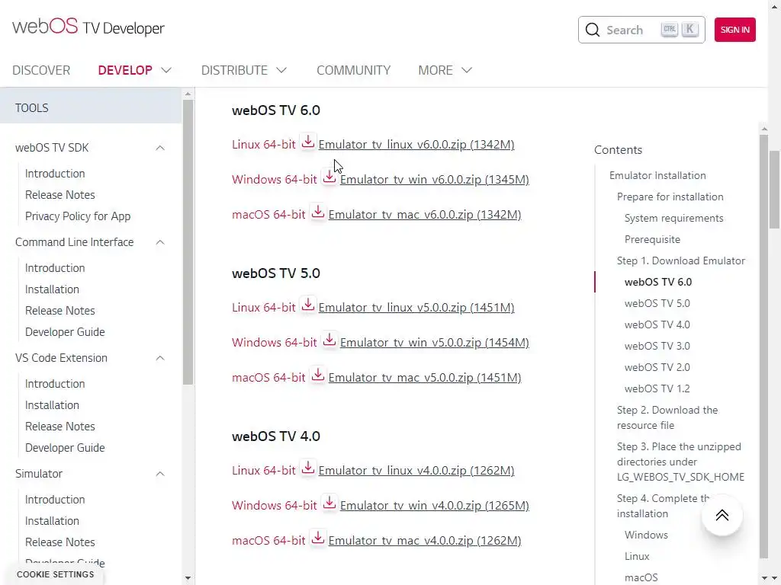781x585 pixels.
Task: Download Emulator_tv_linux_v5.0.0.zip link
Action: coord(416,308)
